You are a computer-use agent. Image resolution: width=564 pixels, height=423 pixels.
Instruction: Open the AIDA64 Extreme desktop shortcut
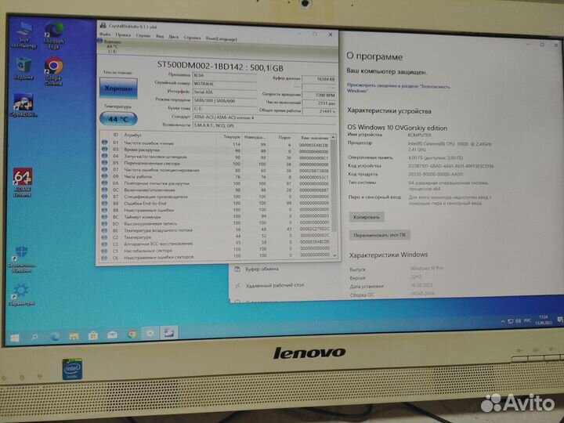(x=22, y=183)
